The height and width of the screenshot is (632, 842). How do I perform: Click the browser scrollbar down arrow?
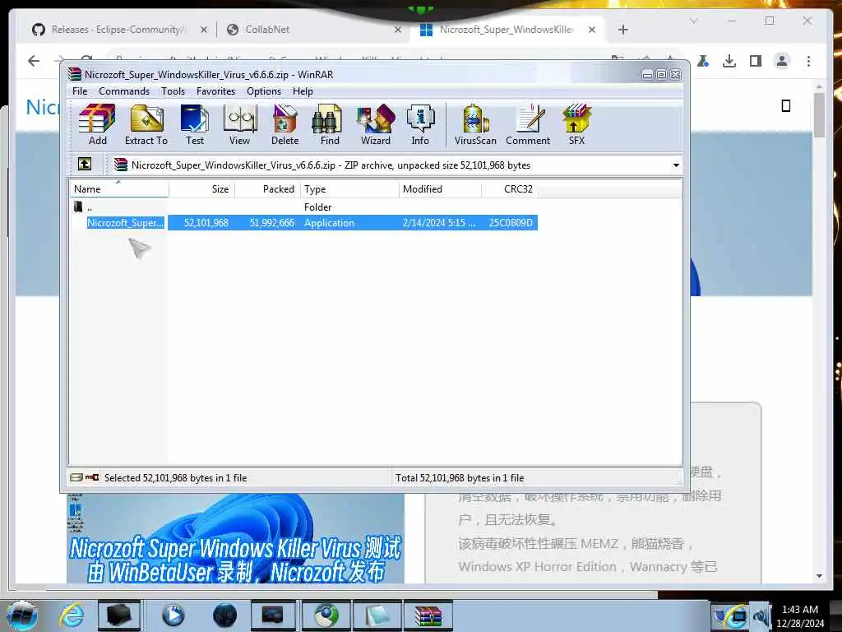[x=819, y=575]
